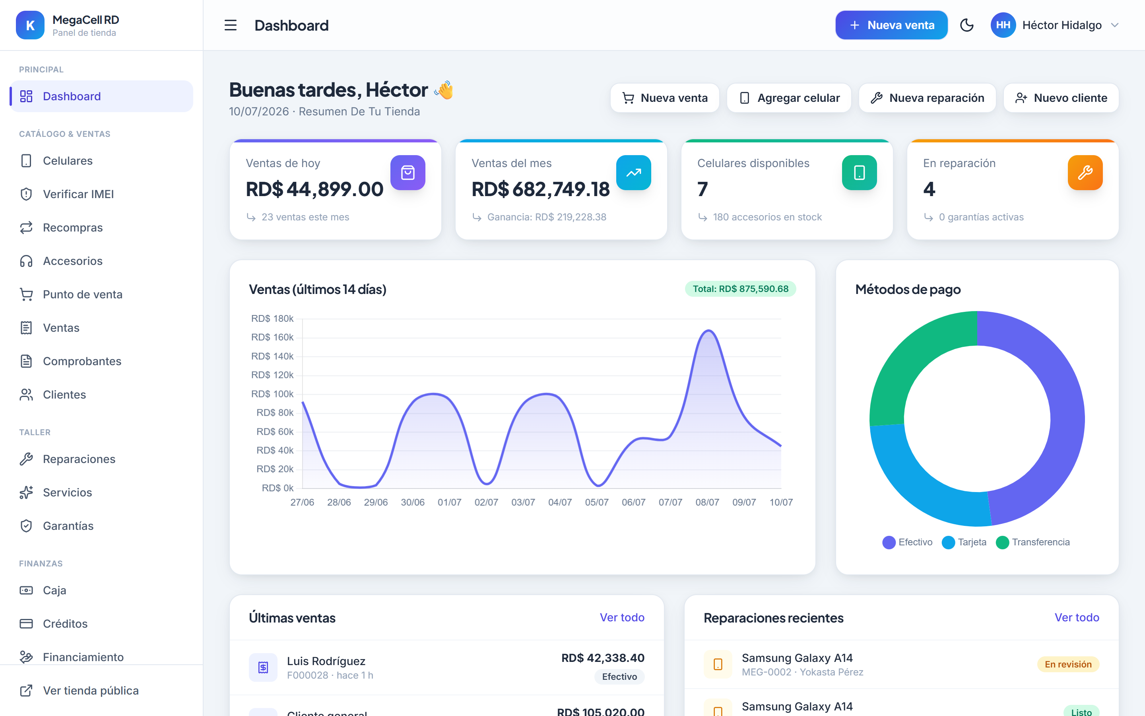The height and width of the screenshot is (716, 1145).
Task: Click the 180 accesorios en stock text
Action: pos(767,217)
